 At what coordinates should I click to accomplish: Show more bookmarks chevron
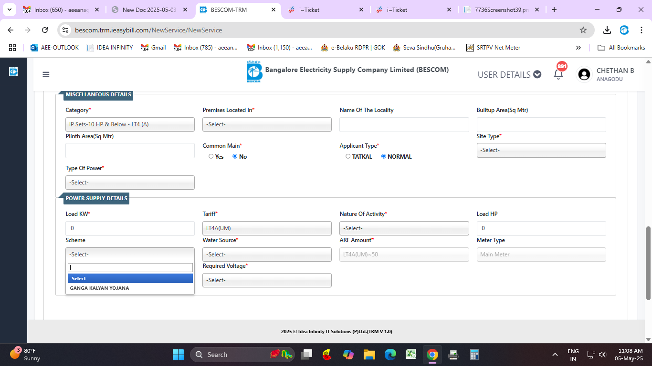578,47
